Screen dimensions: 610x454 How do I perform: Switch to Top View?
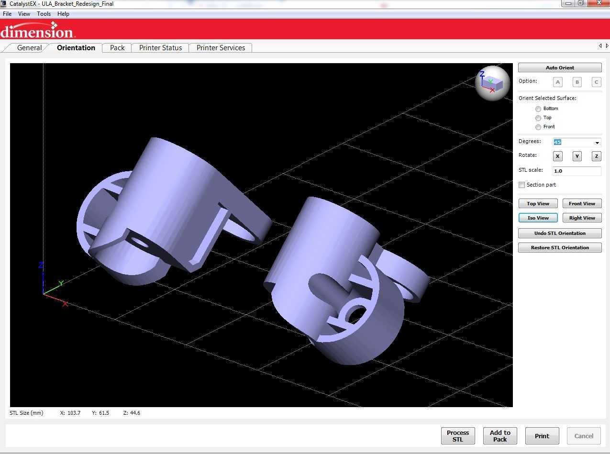pos(538,203)
